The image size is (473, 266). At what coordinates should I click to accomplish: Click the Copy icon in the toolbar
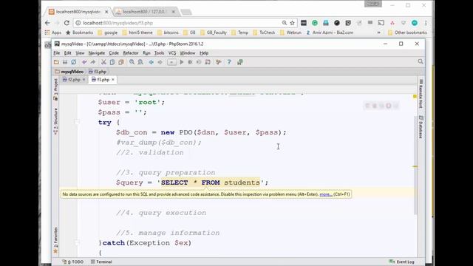(112, 62)
